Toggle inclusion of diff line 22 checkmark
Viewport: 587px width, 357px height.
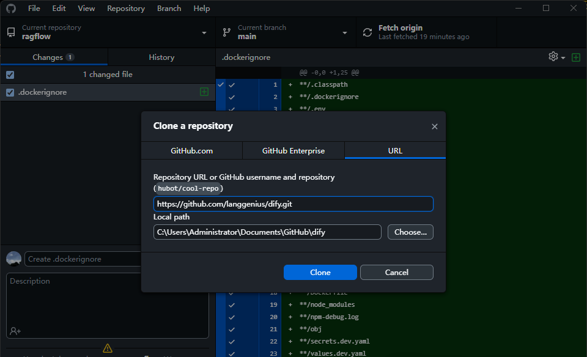(232, 342)
